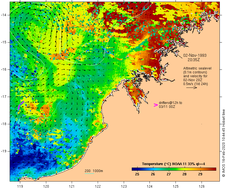
Task: Click the IMOS copyright timestamp text
Action: click(223, 143)
